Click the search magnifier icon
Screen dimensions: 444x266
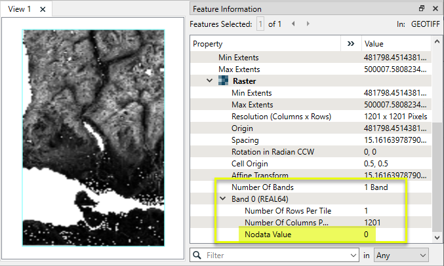click(197, 254)
